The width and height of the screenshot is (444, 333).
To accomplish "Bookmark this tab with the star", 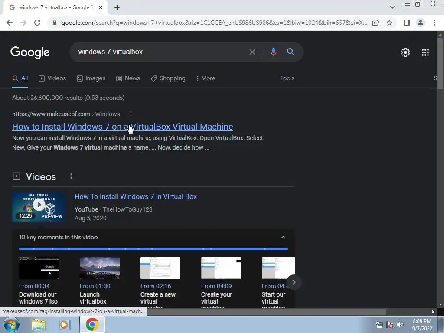I will (389, 23).
